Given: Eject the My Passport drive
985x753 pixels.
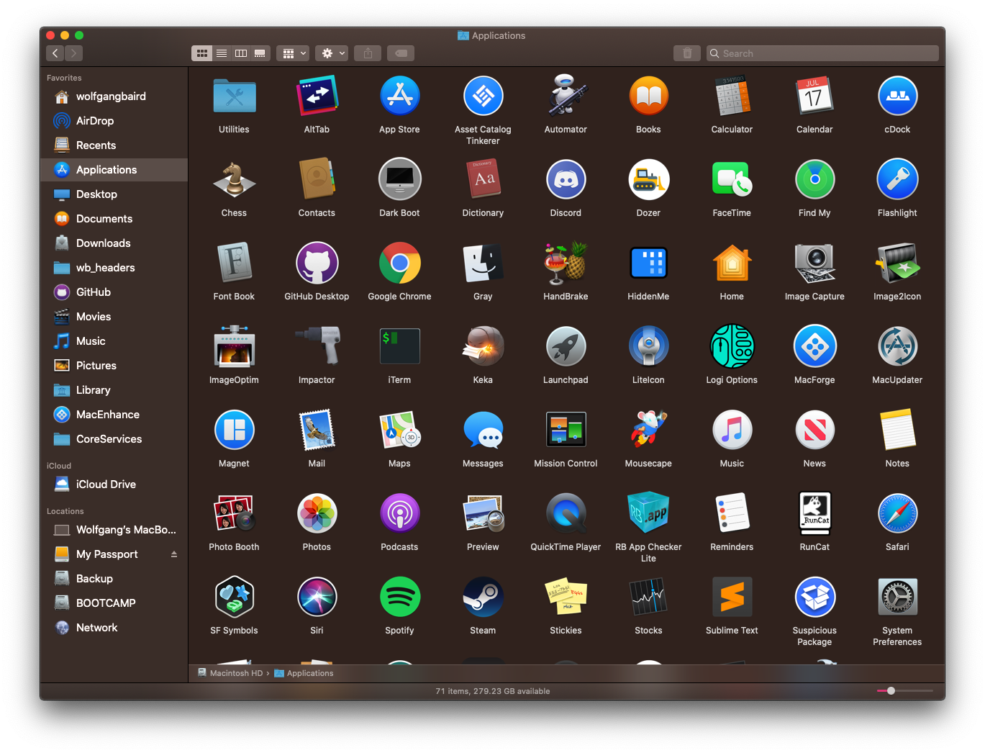Looking at the screenshot, I should [174, 554].
